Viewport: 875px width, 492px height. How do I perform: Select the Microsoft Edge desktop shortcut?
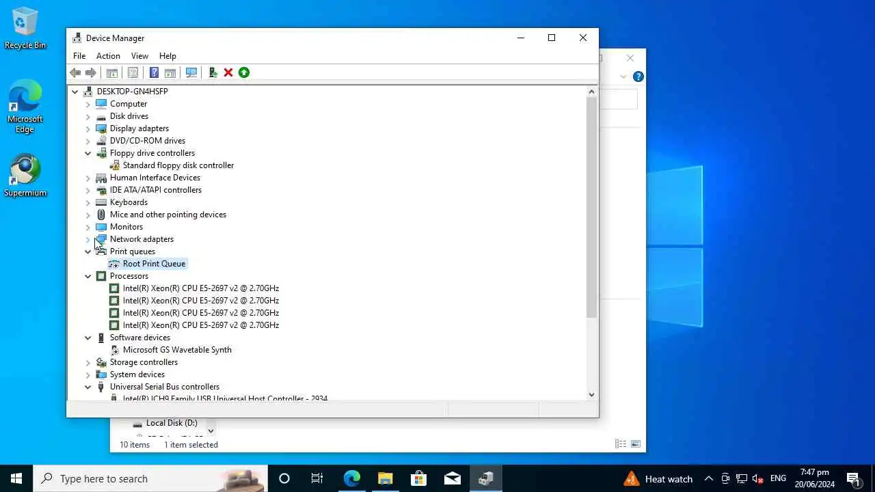point(25,107)
